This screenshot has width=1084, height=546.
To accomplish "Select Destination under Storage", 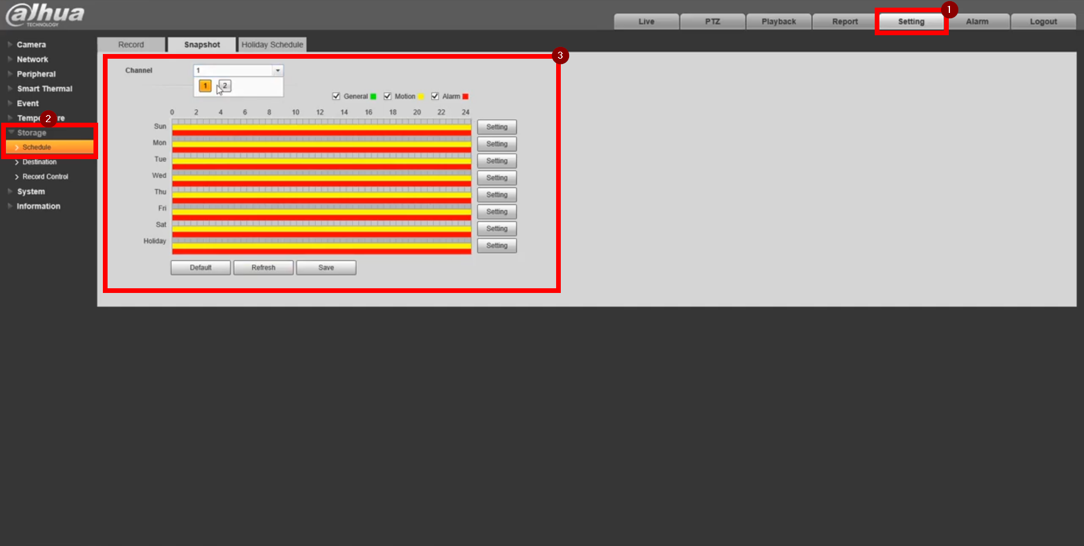I will coord(39,162).
